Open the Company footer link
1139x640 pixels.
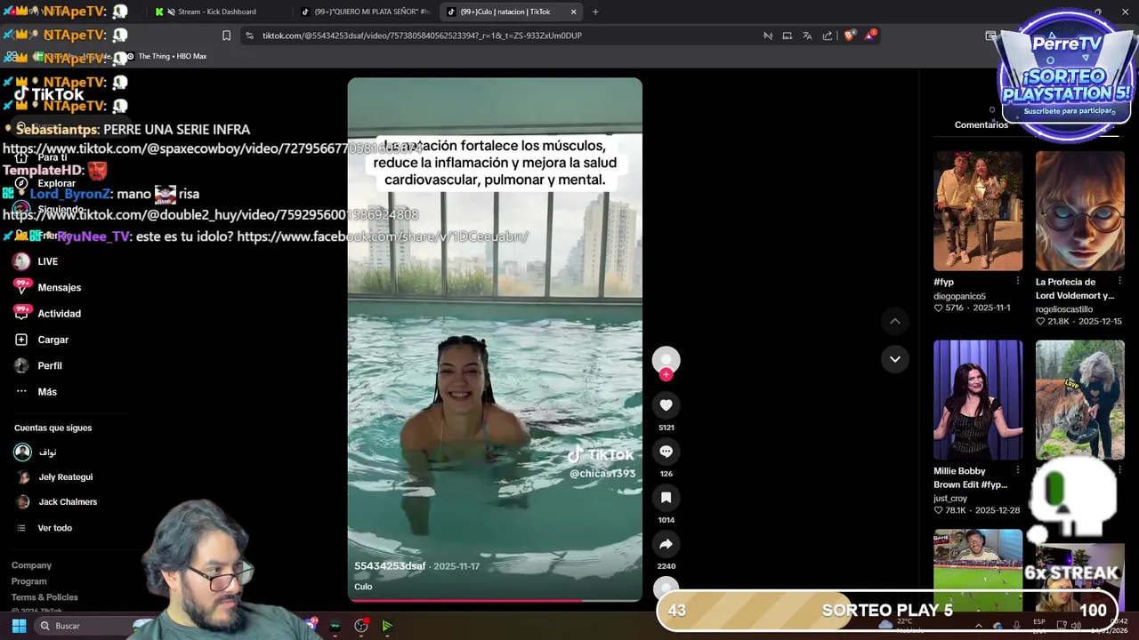31,565
